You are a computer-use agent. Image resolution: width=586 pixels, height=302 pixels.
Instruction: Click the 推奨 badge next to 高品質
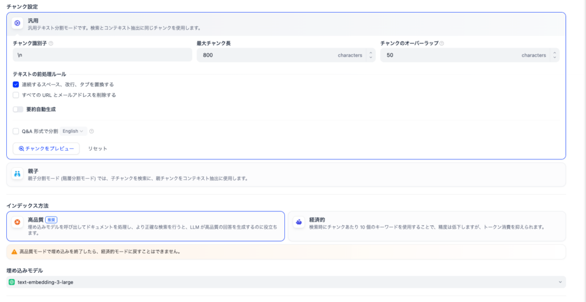51,219
